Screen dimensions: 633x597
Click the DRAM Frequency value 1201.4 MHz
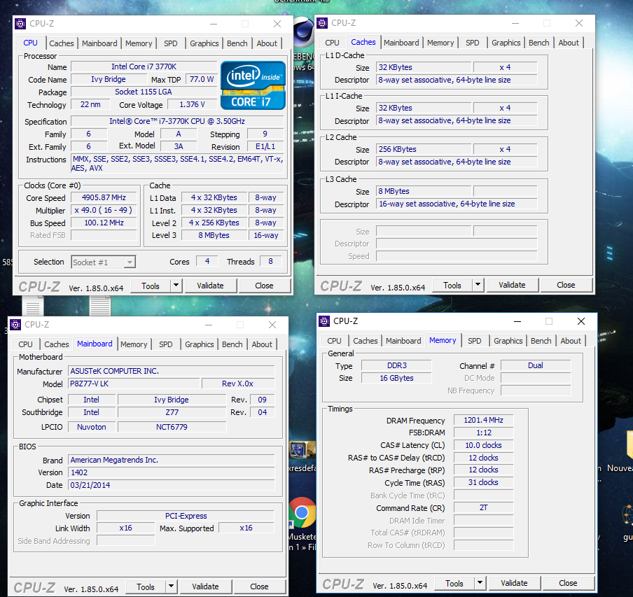[484, 421]
